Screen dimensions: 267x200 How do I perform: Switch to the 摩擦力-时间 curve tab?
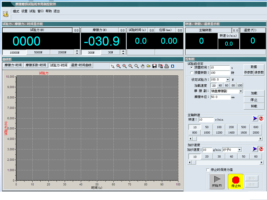[13, 65]
